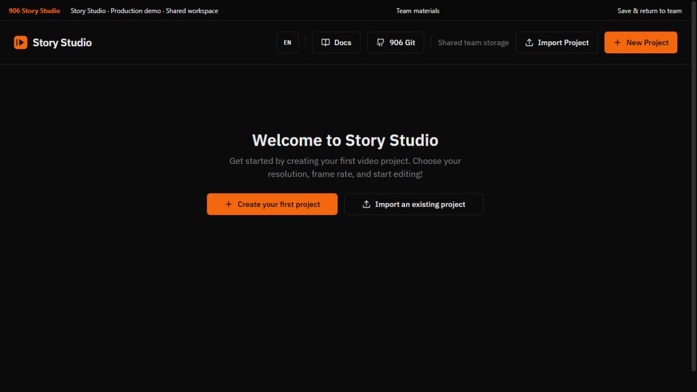Click the 'Get started by creating' description text

(345, 167)
